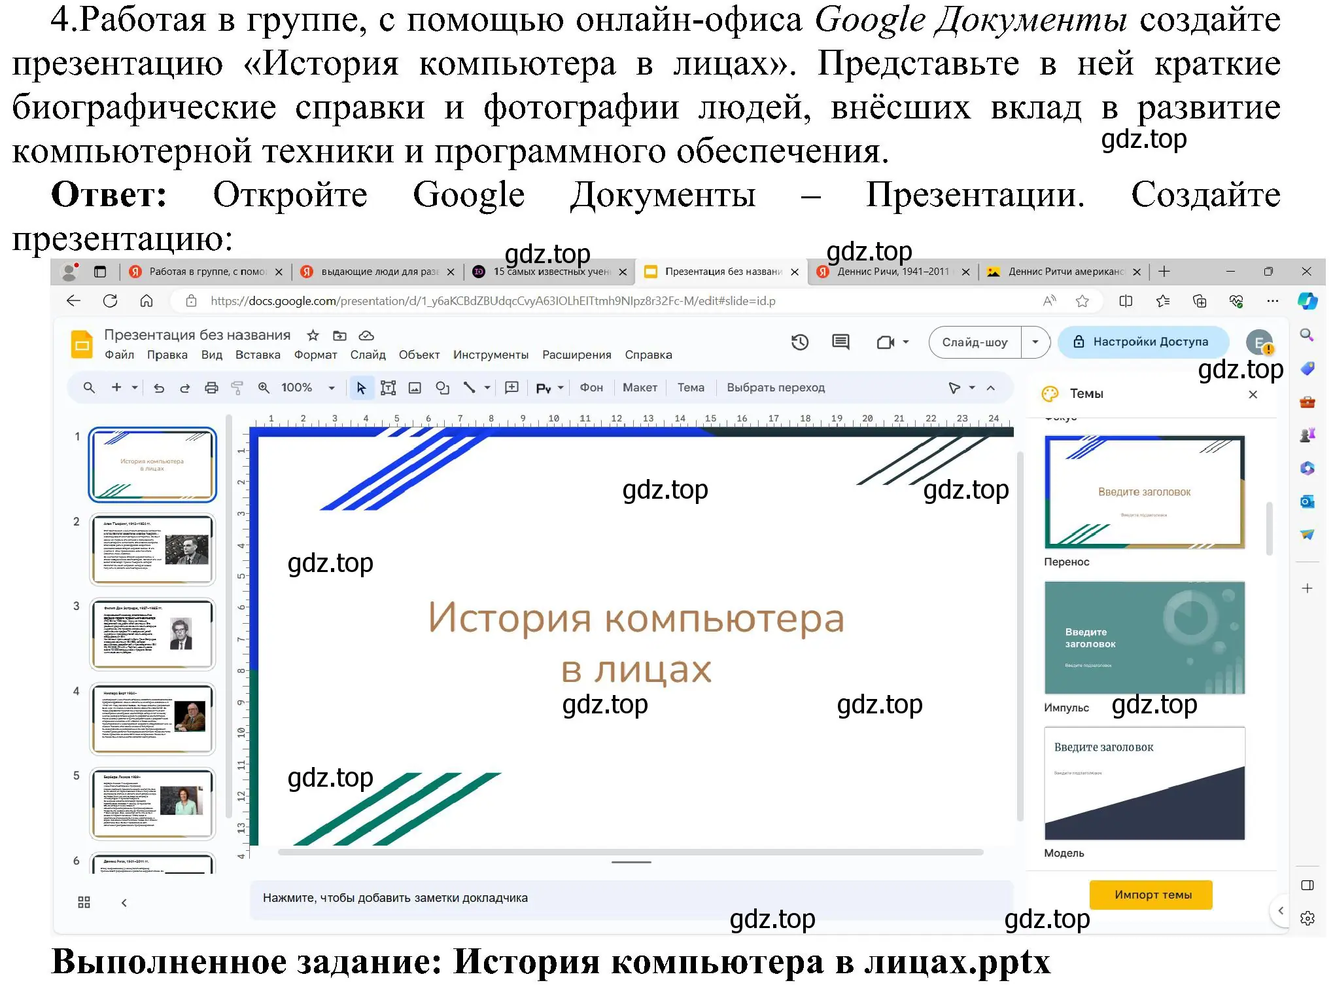1333x985 pixels.
Task: Open the Инструменты menu
Action: pyautogui.click(x=491, y=355)
